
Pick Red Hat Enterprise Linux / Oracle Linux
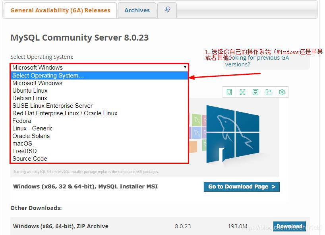pyautogui.click(x=99, y=113)
